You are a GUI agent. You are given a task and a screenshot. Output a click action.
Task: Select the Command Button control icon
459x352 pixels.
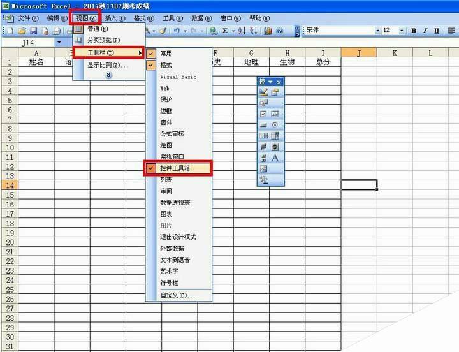tap(263, 125)
